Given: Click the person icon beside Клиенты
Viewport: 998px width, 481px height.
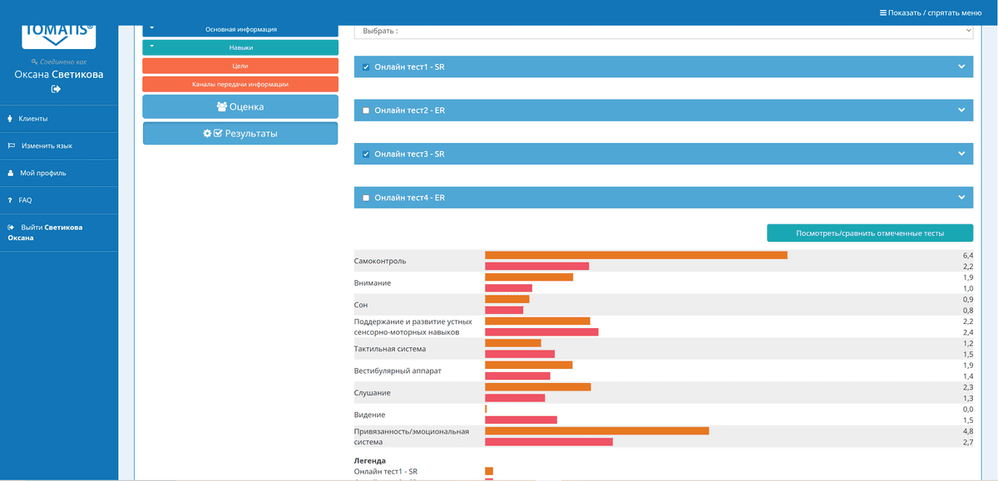Looking at the screenshot, I should pos(10,119).
